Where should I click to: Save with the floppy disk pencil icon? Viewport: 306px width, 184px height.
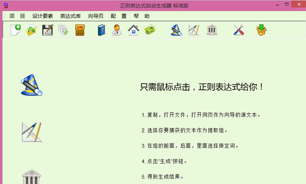pyautogui.click(x=48, y=30)
